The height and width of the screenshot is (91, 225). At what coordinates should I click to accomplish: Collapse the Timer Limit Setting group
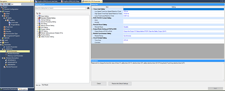(x=92, y=9)
